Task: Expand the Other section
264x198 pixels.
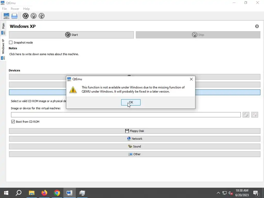Action: pyautogui.click(x=135, y=154)
